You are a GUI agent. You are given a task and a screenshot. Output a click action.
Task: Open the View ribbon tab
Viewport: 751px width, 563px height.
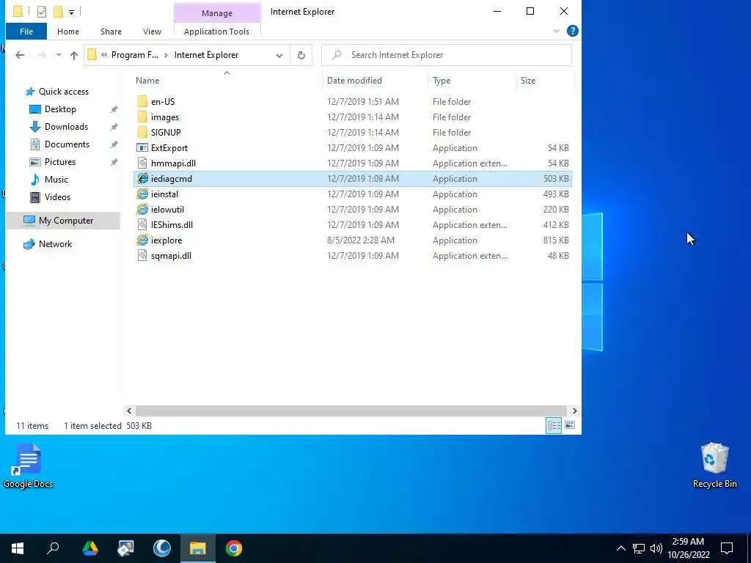(x=152, y=32)
